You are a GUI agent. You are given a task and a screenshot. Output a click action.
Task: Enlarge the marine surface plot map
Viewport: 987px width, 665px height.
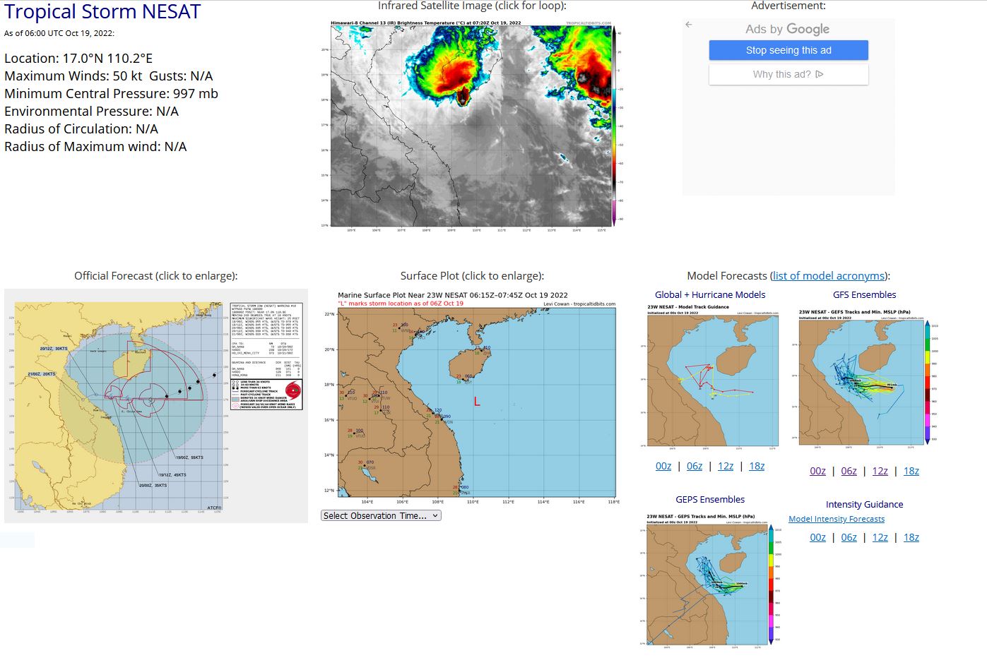472,397
